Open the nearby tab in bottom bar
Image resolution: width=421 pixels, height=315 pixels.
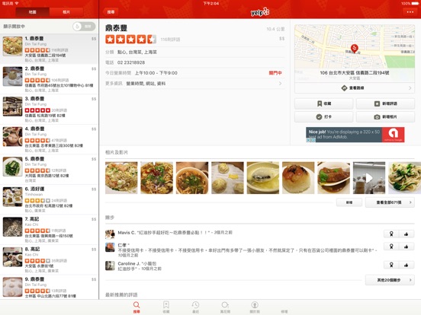tap(225, 307)
